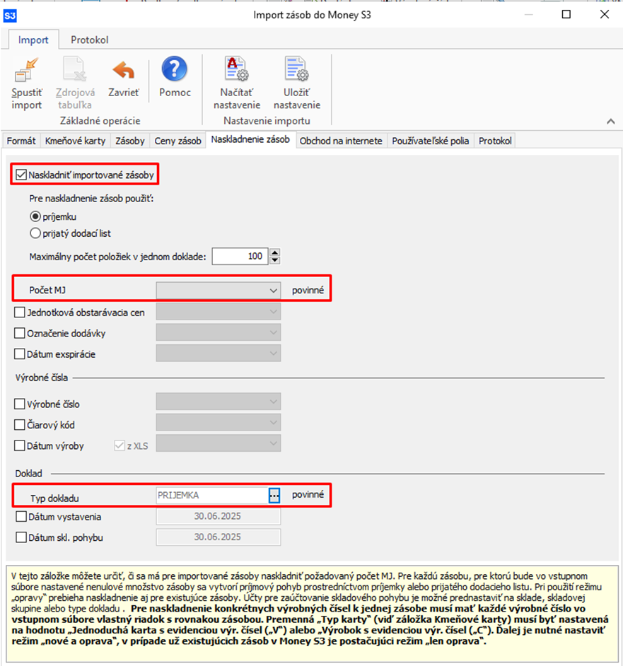Collapse the ribbon with chevron arrow
623x666 pixels.
[611, 122]
